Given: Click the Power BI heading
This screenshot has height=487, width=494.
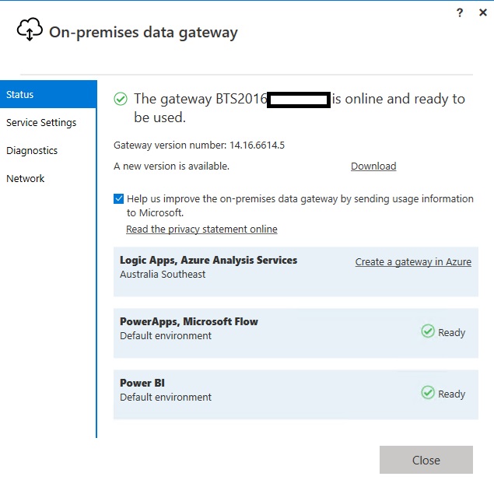Looking at the screenshot, I should point(142,383).
